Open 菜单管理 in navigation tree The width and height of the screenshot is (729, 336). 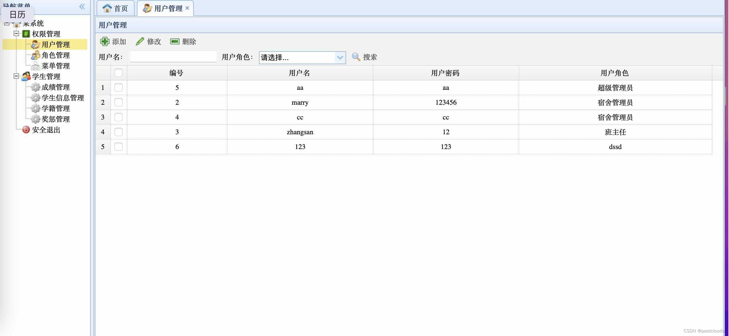point(56,66)
